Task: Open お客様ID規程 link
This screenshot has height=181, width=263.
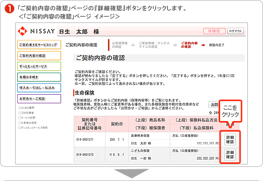Action: [27, 122]
